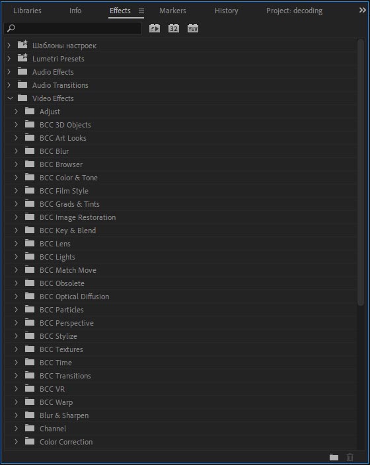Click the effects list vertical scrollbar
The width and height of the screenshot is (370, 465).
point(361,172)
